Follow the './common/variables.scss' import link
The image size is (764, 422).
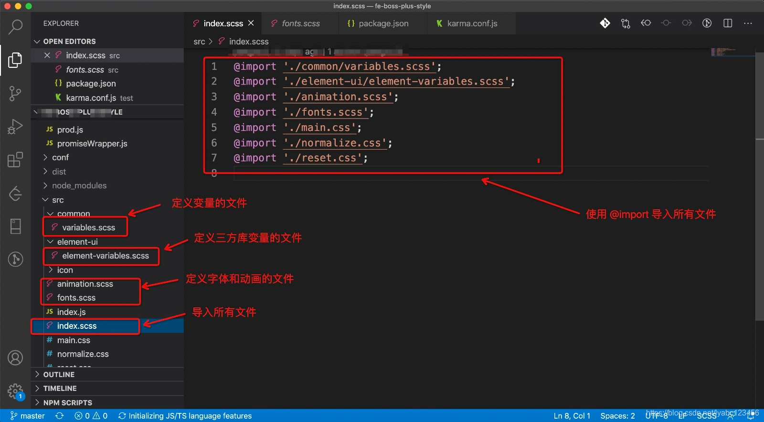[x=360, y=66]
